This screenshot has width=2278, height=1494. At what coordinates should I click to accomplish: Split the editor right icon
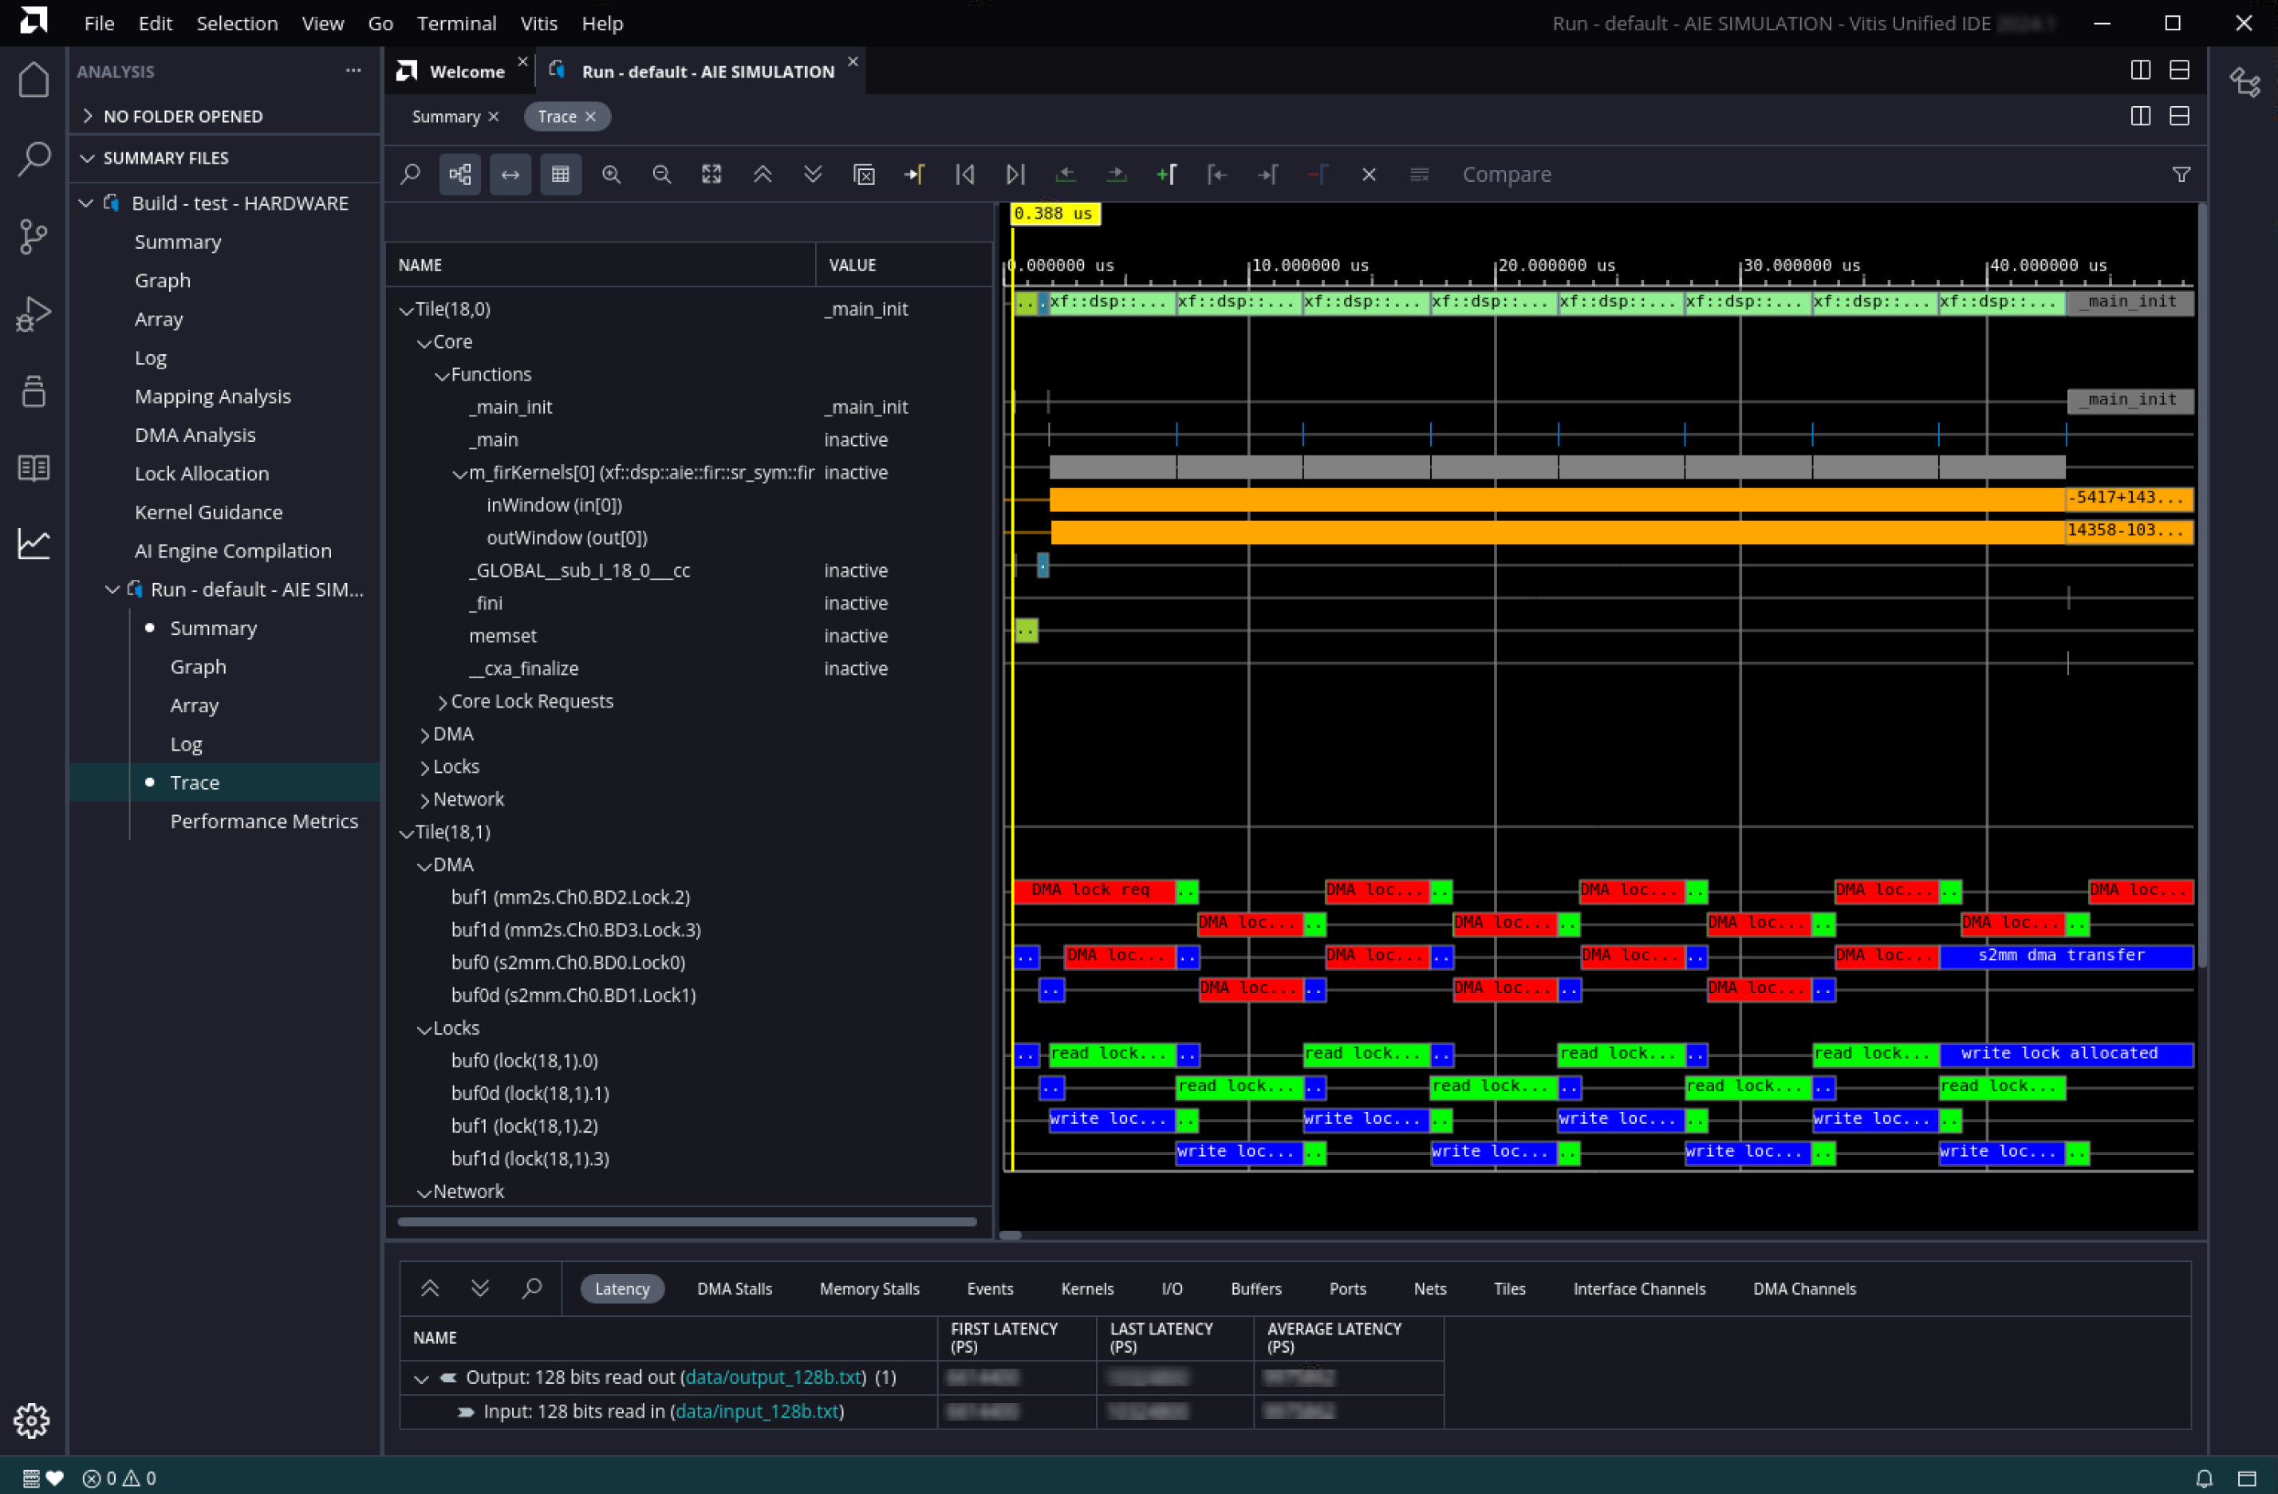(x=2141, y=70)
